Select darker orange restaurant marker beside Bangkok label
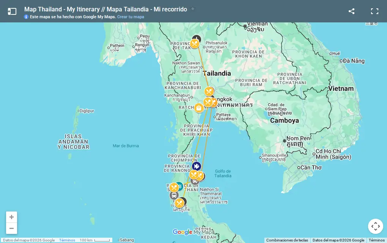This screenshot has height=243, width=387. tap(215, 102)
